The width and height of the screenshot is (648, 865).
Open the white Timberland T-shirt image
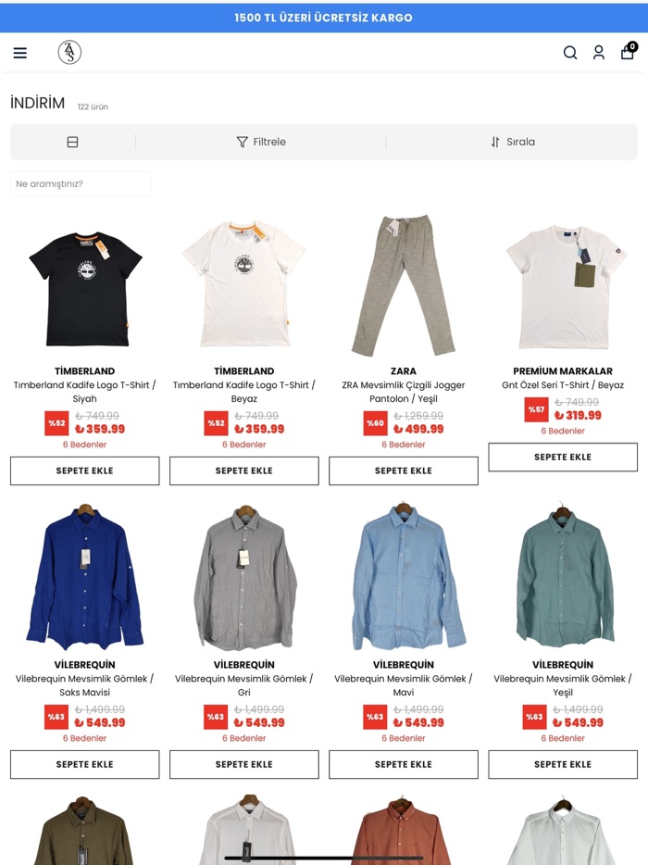244,284
